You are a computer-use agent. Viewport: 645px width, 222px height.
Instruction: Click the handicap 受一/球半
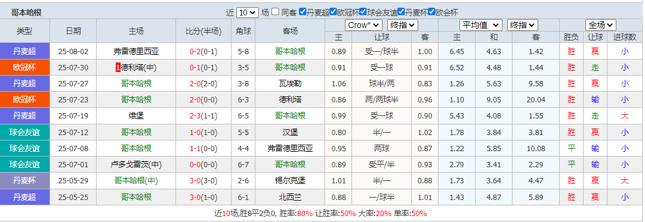pyautogui.click(x=382, y=51)
